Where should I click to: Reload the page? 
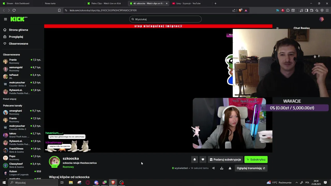14,10
